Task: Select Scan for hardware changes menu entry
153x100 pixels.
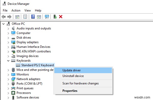Action: coord(83,83)
